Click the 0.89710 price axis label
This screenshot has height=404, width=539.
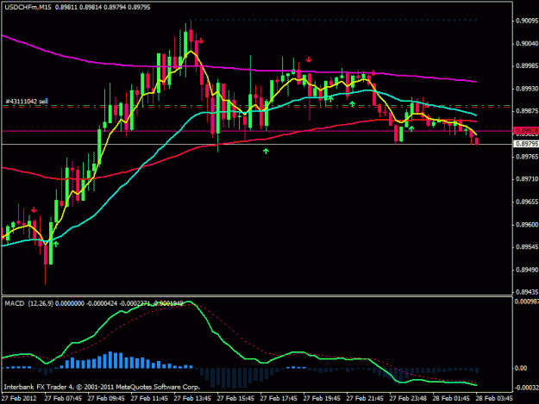[527, 179]
